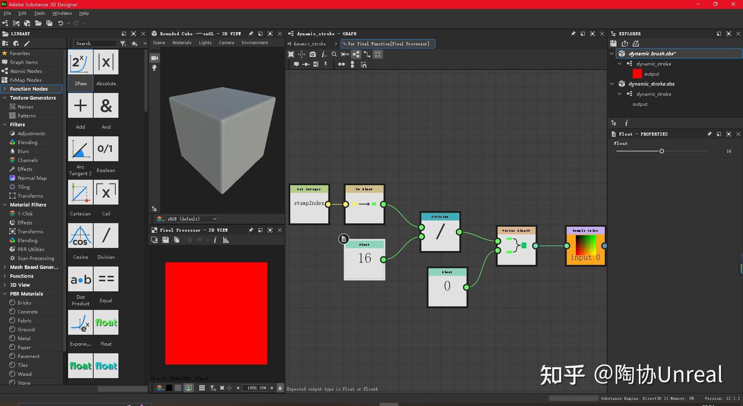Image resolution: width=743 pixels, height=406 pixels.
Task: Select Atomic Nodes in the library list
Action: coord(26,71)
